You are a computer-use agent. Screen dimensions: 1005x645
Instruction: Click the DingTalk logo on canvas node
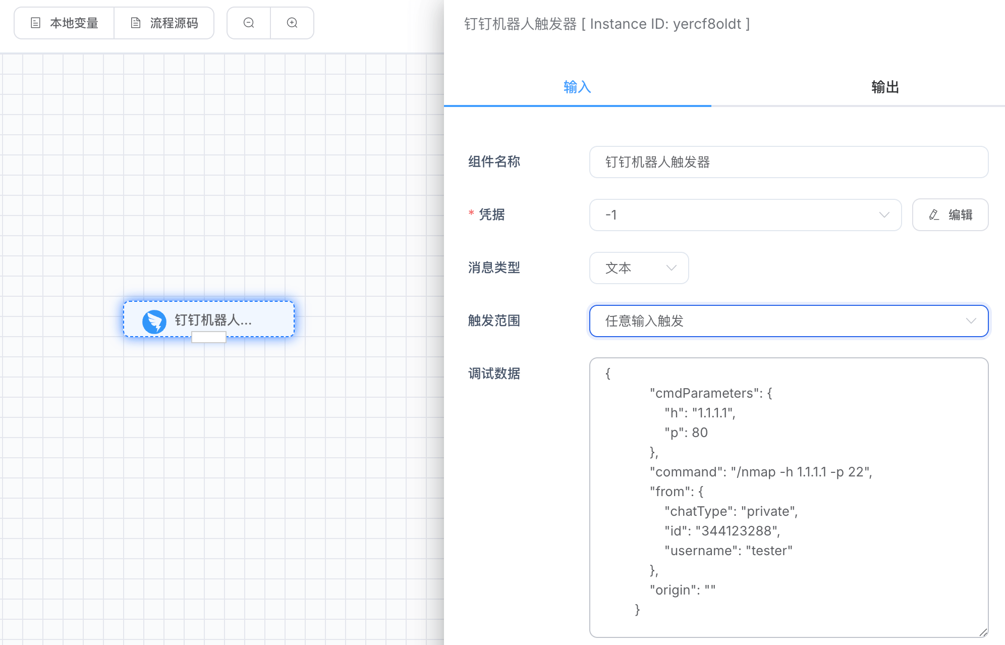[x=154, y=321]
